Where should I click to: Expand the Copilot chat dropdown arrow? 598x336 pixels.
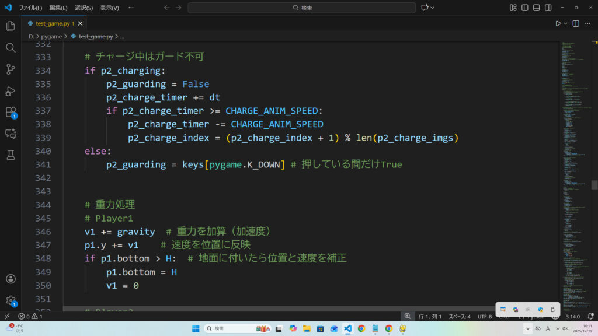point(433,8)
